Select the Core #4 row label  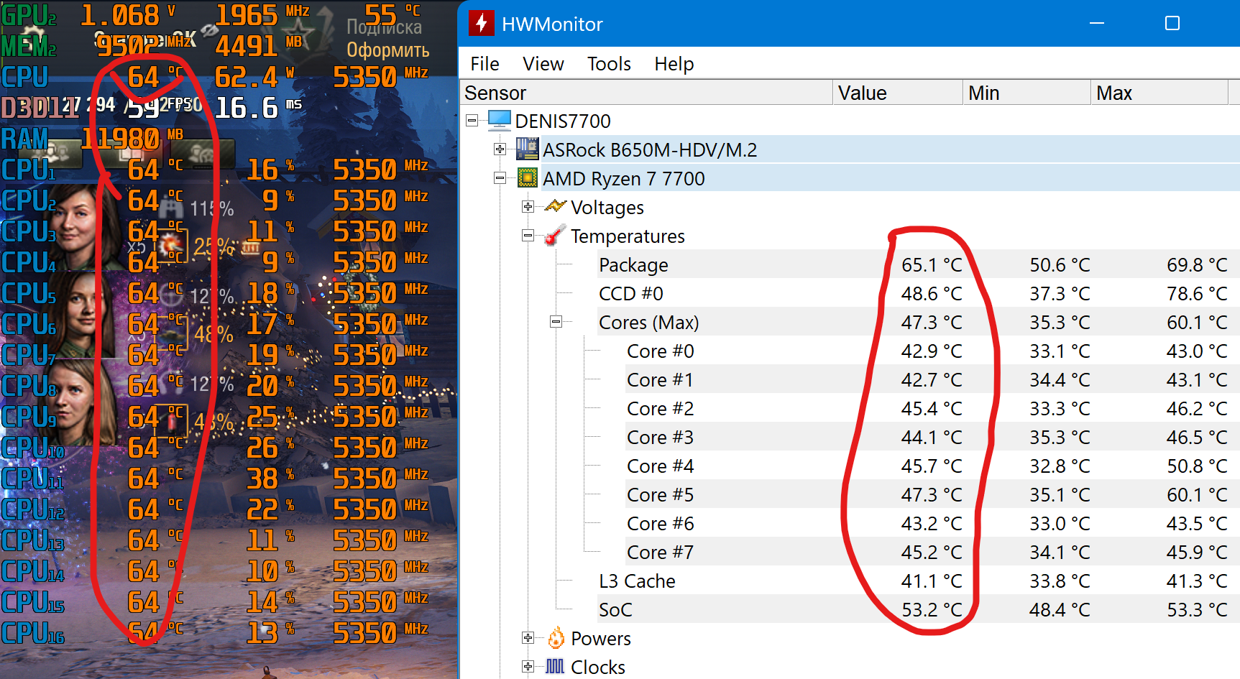[x=660, y=466]
